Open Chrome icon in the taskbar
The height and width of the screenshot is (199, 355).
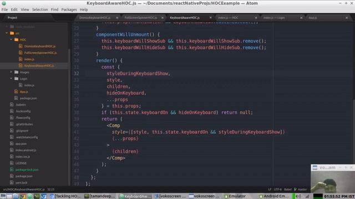(x=23, y=196)
